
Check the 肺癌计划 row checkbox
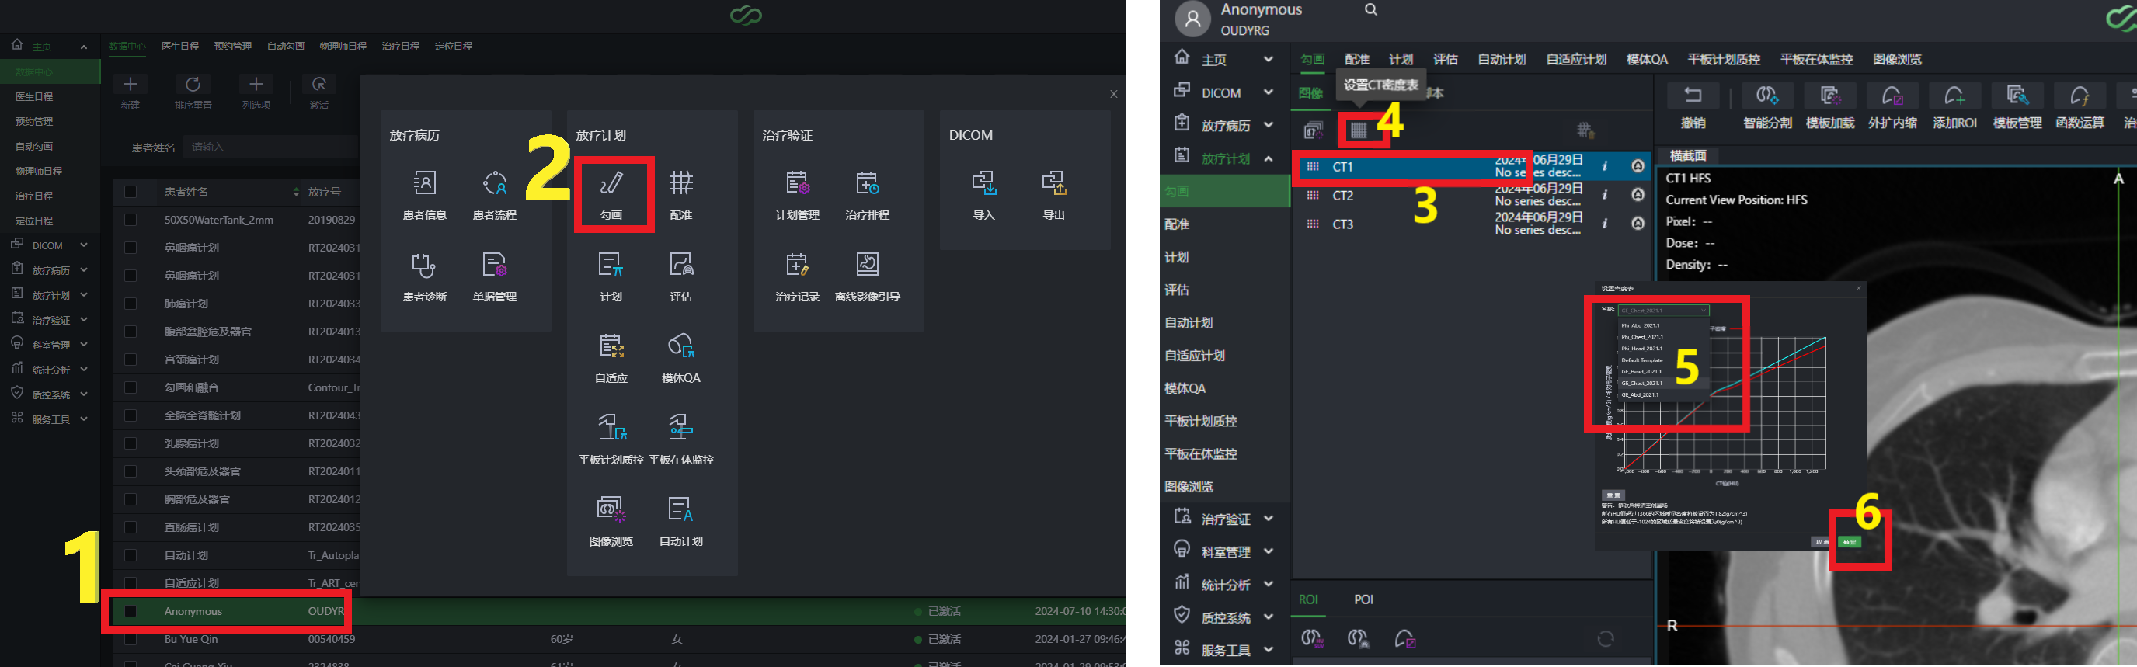131,304
